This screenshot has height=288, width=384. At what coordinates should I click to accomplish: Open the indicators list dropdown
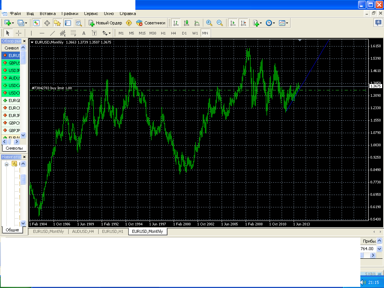tap(257, 23)
